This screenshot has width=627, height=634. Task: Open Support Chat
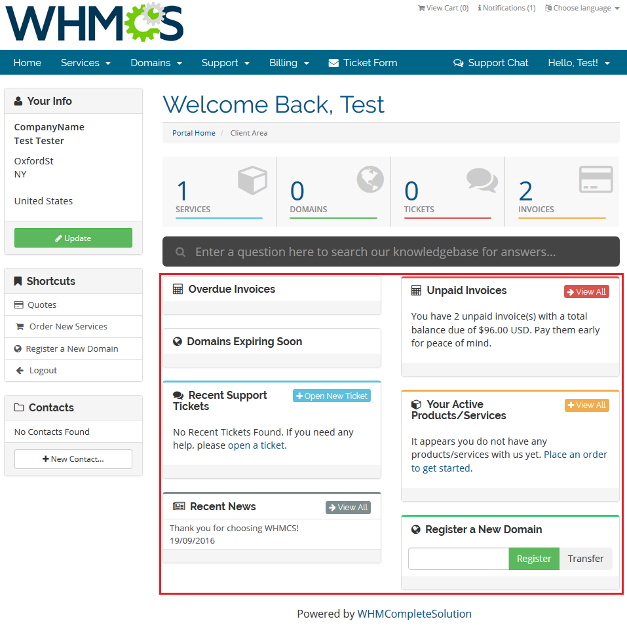(x=491, y=63)
